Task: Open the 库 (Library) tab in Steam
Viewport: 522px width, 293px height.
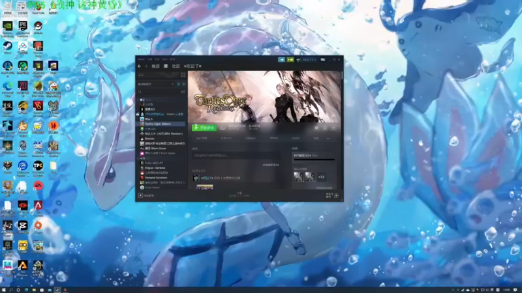Action: 166,66
